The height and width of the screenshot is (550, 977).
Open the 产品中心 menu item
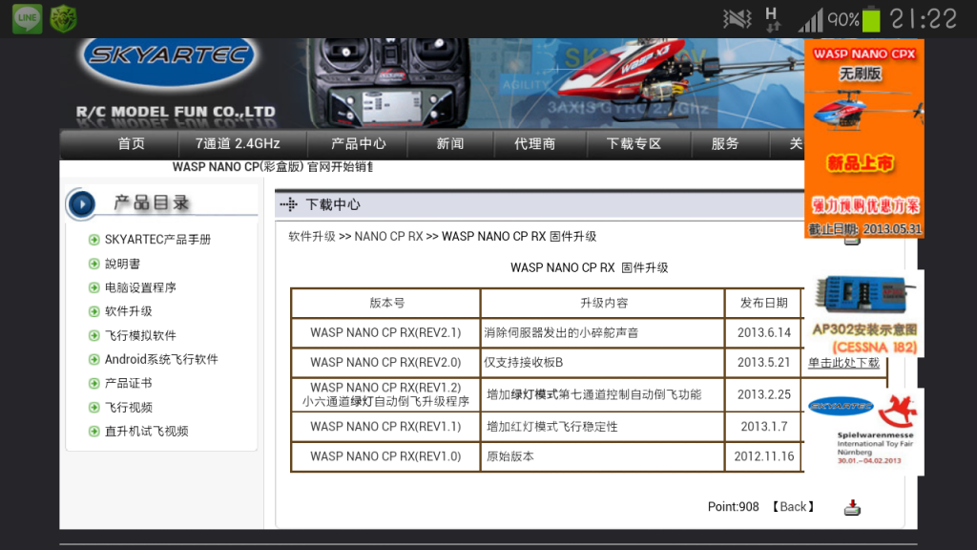(359, 144)
